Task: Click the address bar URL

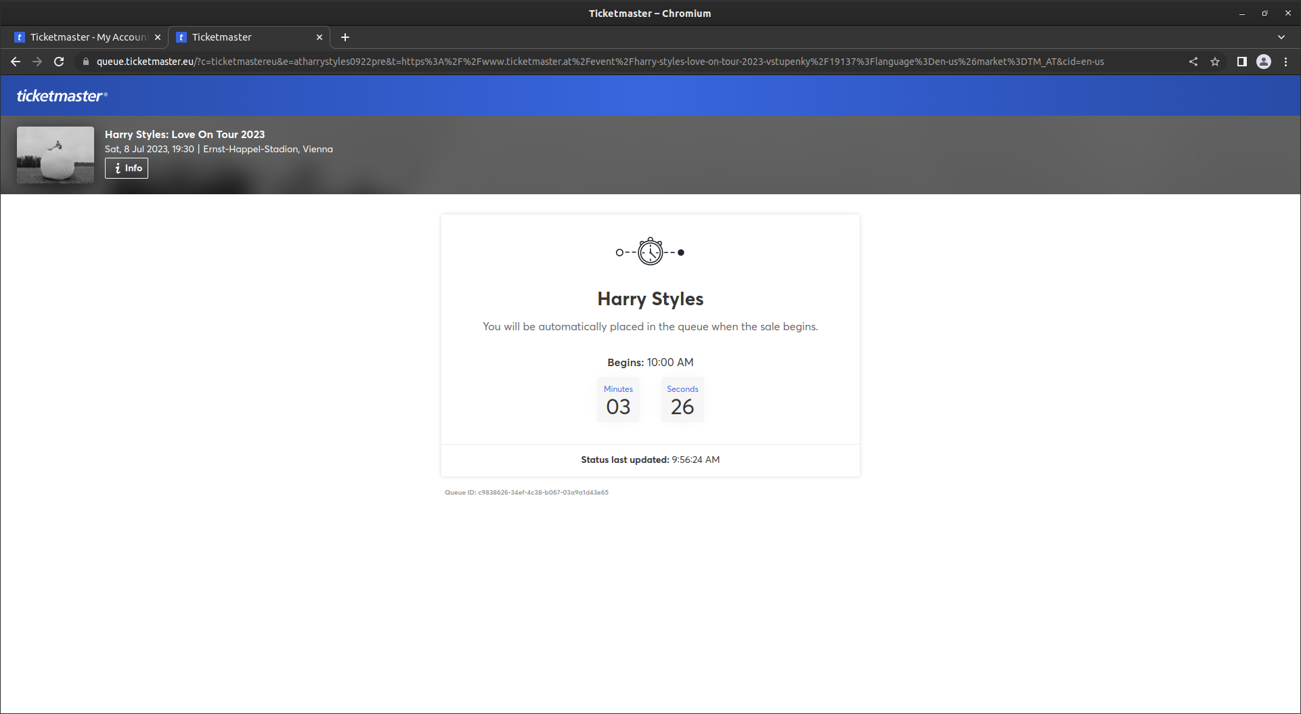Action: pos(600,62)
